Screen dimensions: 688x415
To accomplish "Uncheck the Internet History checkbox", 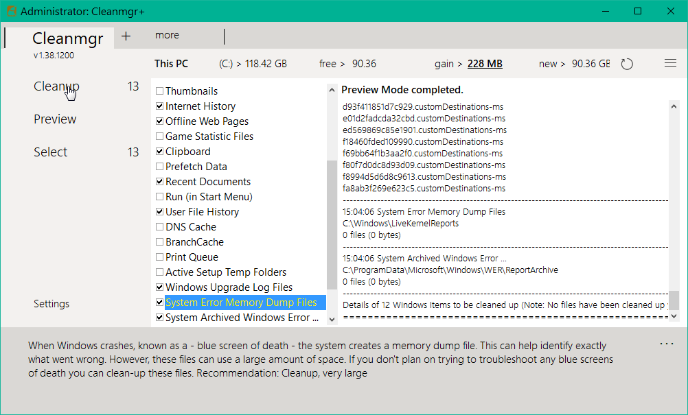I will coord(160,106).
